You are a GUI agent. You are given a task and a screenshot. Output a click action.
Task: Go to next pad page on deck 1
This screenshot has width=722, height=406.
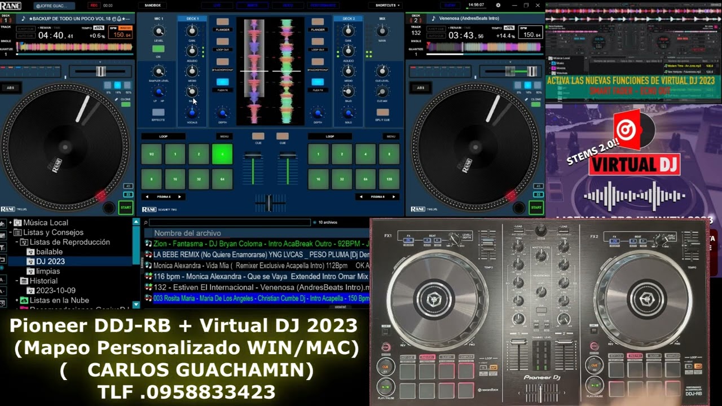pyautogui.click(x=180, y=197)
